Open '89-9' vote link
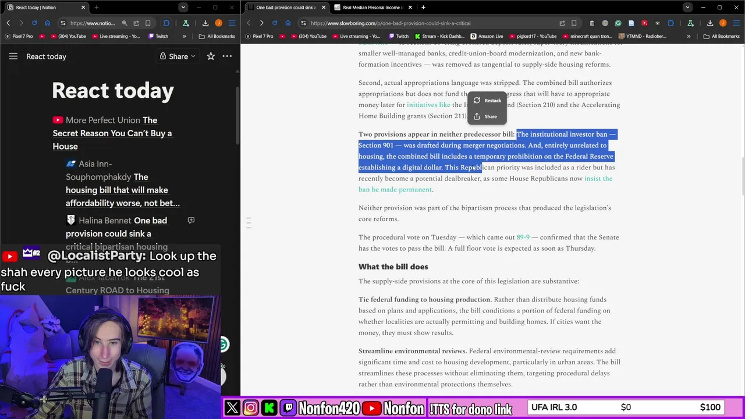The width and height of the screenshot is (745, 419). point(523,237)
